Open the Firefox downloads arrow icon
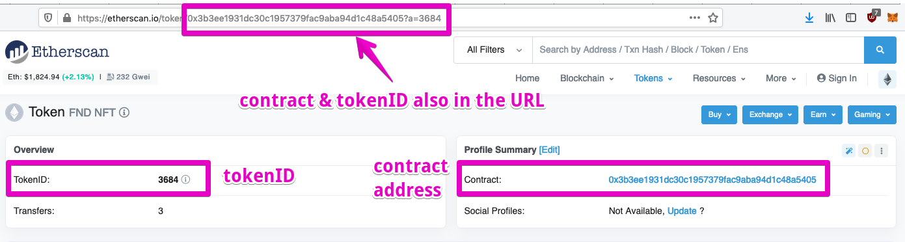Viewport: 905px width, 242px height. pyautogui.click(x=809, y=18)
